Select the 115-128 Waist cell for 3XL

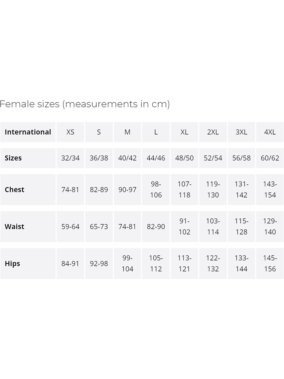(x=241, y=226)
